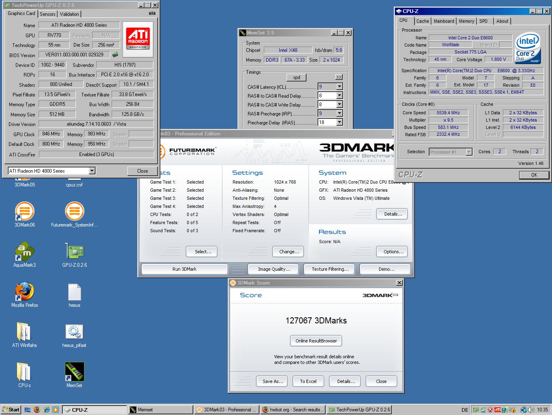Select the AquaMark3 desktop shortcut
Screen dimensions: 552x415
tap(24, 255)
